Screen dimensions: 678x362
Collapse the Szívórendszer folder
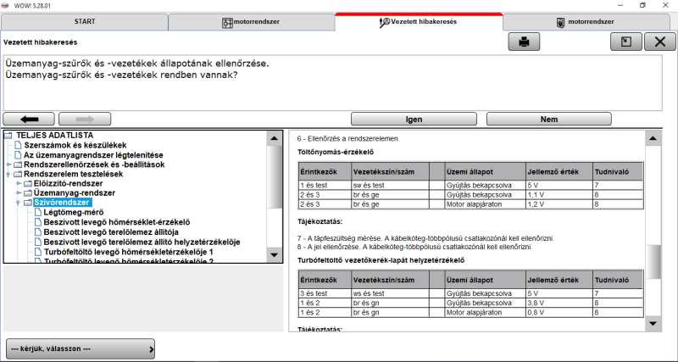(x=18, y=203)
